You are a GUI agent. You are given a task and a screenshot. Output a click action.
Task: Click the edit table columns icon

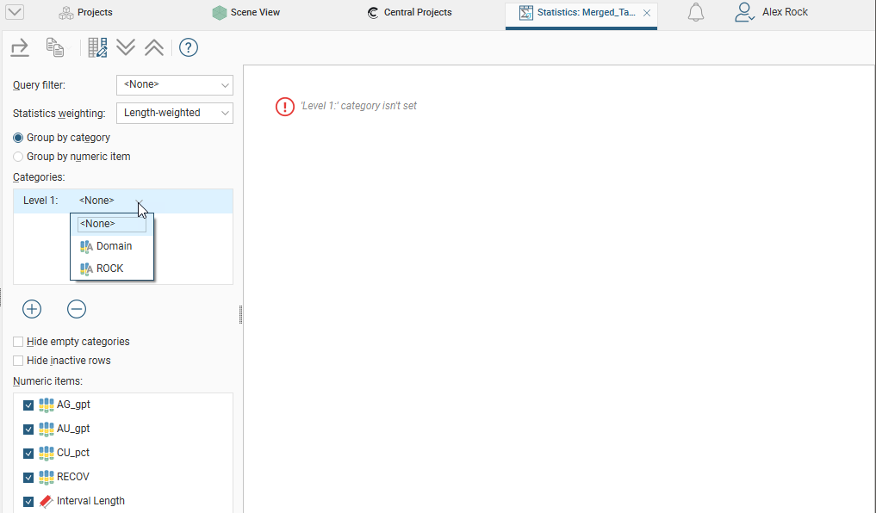pos(97,47)
